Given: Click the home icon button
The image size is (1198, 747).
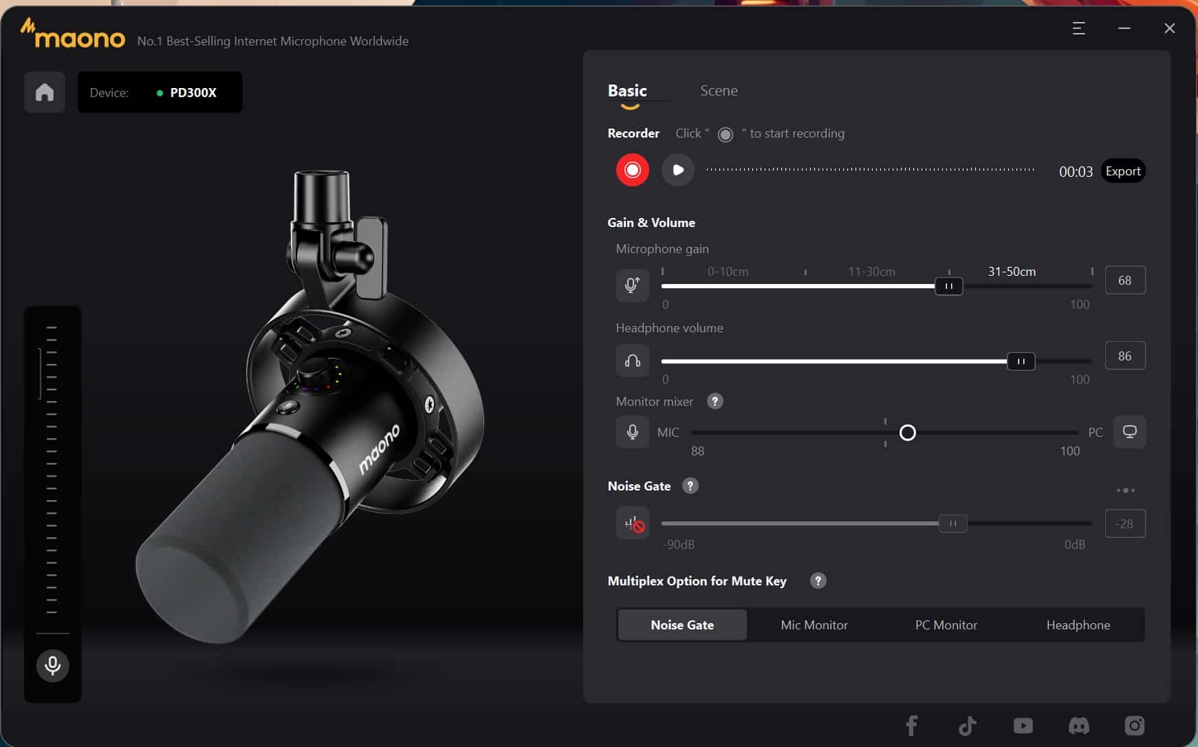Looking at the screenshot, I should click(x=45, y=92).
